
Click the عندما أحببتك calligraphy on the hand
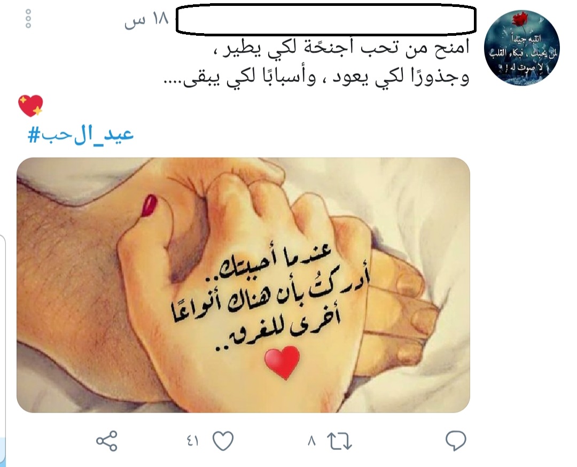[x=277, y=263]
